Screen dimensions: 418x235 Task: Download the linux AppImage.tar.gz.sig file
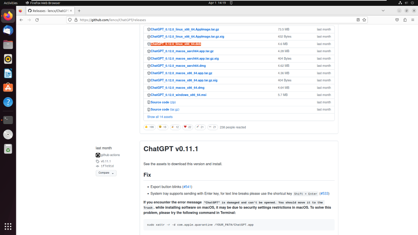187,37
